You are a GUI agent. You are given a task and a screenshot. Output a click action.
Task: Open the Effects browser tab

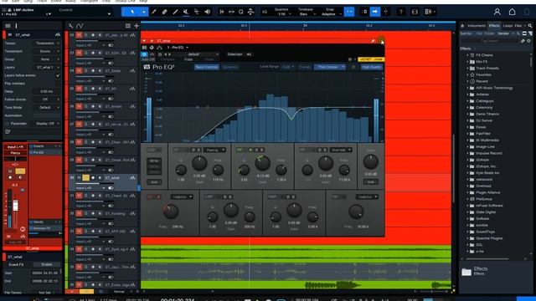click(x=494, y=26)
